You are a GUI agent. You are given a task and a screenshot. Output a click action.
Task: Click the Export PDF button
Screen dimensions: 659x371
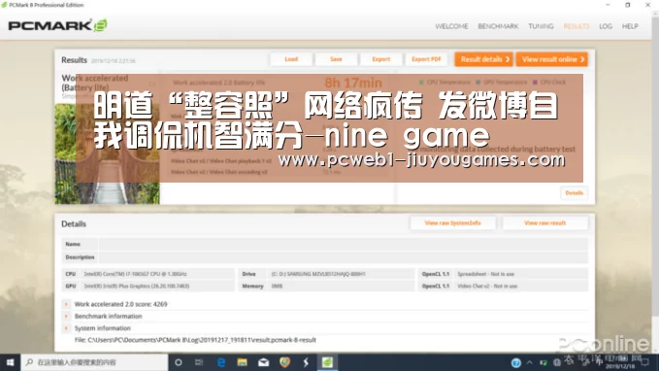[x=427, y=59]
